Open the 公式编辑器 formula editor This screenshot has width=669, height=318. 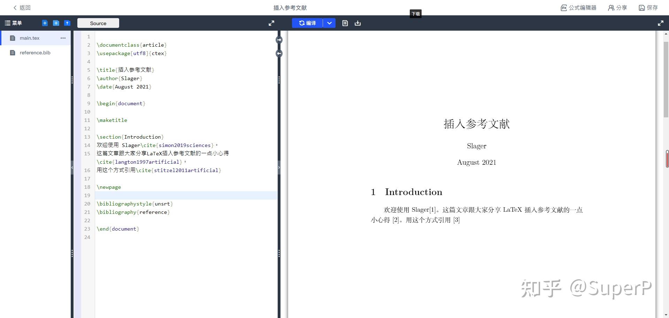click(x=578, y=8)
